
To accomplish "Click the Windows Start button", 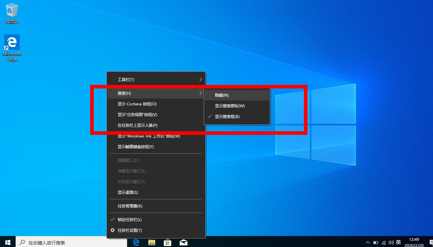I will (x=7, y=242).
